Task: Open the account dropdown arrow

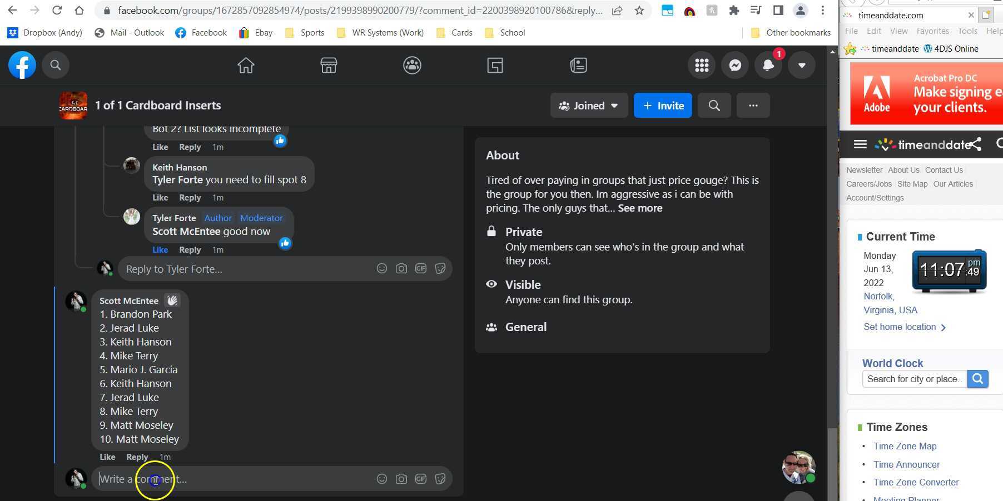Action: point(802,66)
